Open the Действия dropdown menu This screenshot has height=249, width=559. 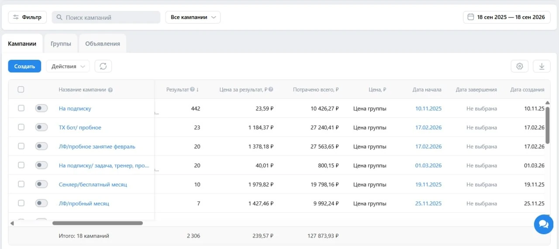click(68, 66)
